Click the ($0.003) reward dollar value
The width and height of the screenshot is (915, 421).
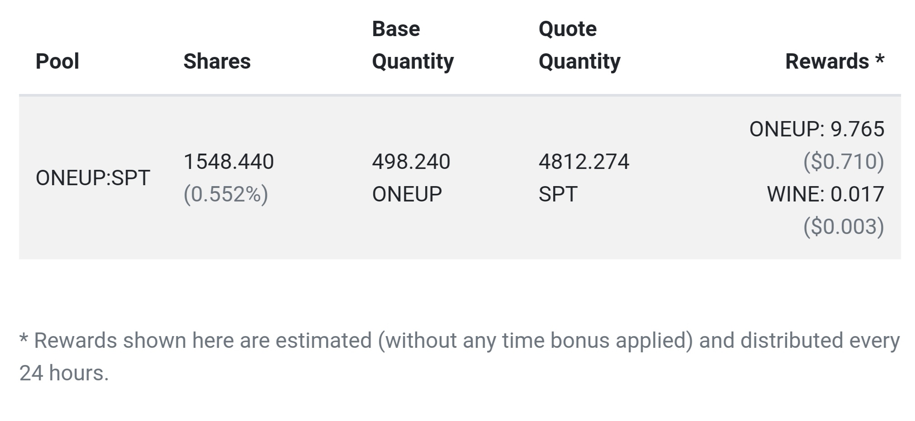[844, 227]
